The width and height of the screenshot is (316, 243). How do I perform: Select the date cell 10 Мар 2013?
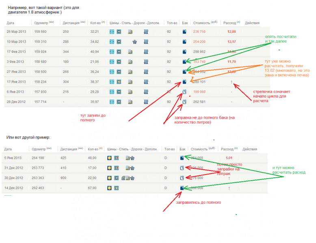pos(15,42)
